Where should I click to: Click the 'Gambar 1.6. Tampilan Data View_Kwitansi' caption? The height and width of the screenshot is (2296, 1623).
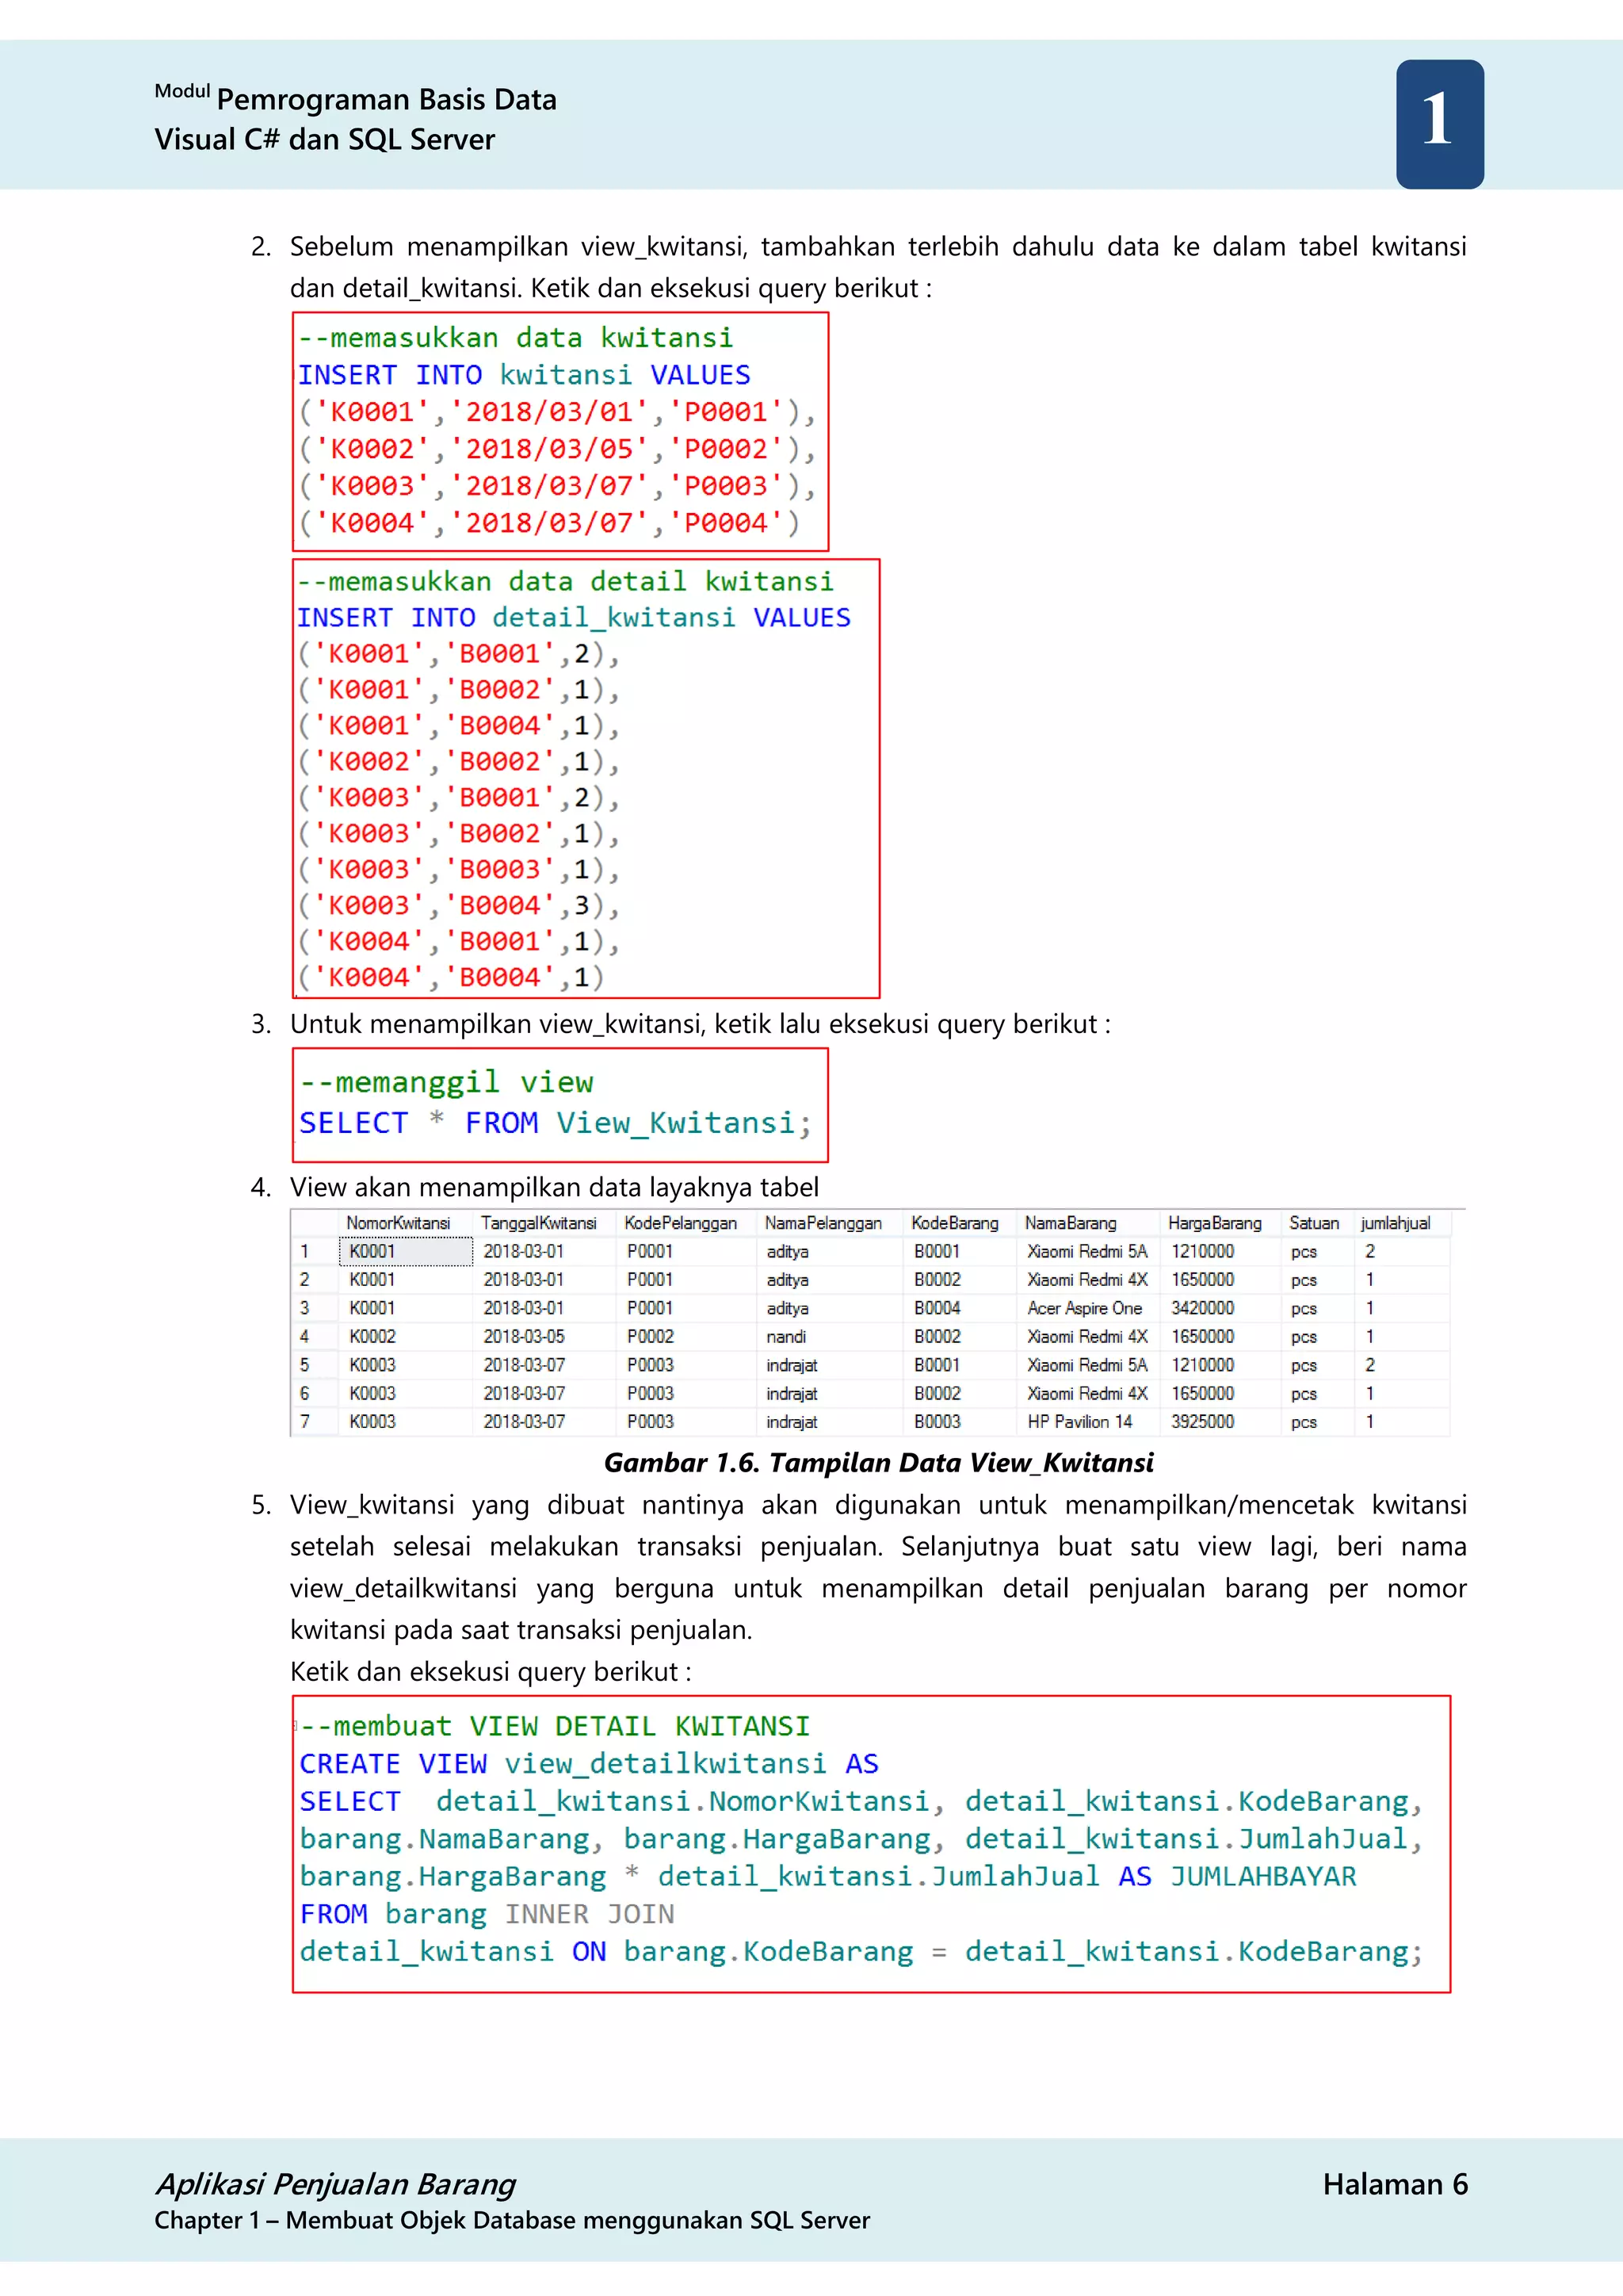tap(878, 1463)
